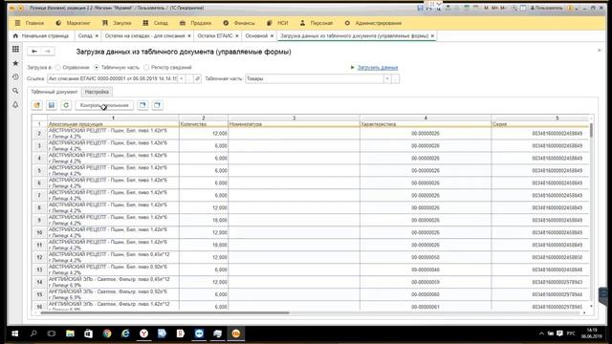Select row 14 header in the table

point(39,282)
